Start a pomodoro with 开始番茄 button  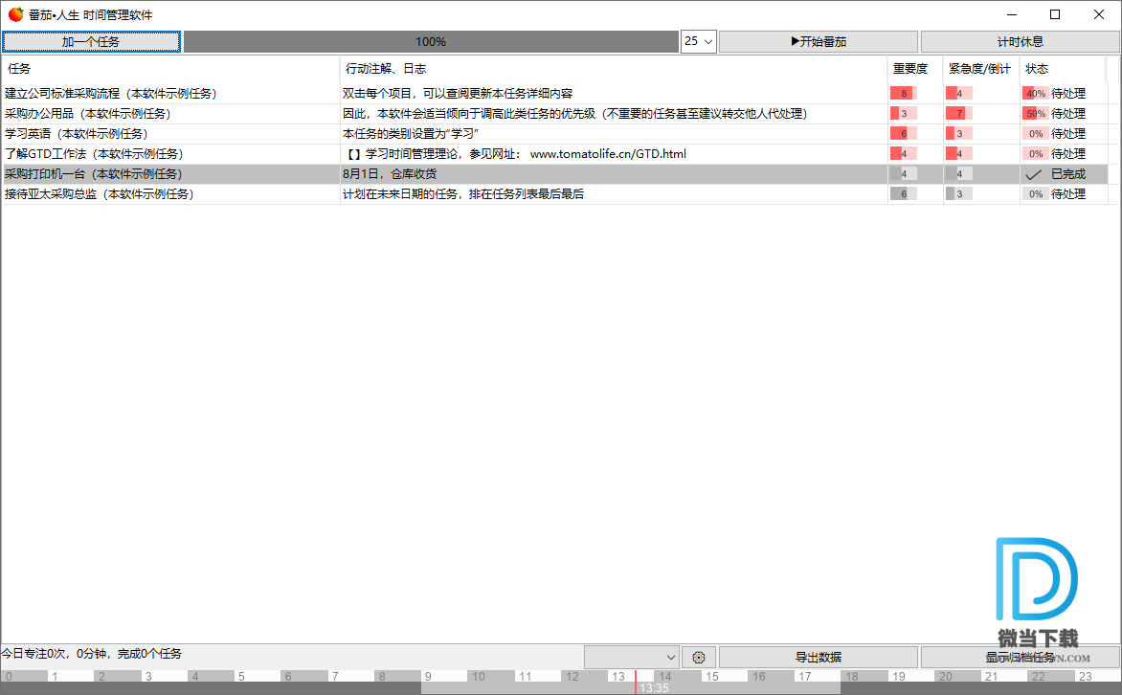point(819,41)
